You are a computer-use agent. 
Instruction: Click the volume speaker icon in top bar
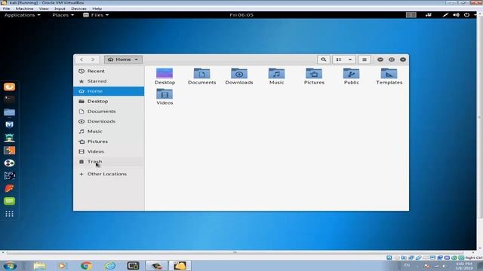click(x=456, y=15)
